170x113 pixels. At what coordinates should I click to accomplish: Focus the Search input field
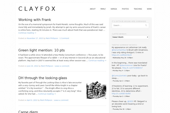[x=130, y=25]
